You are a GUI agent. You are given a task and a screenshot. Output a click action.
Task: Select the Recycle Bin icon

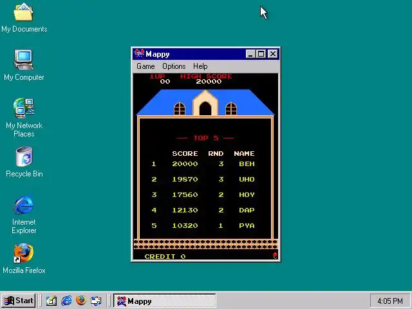[24, 162]
